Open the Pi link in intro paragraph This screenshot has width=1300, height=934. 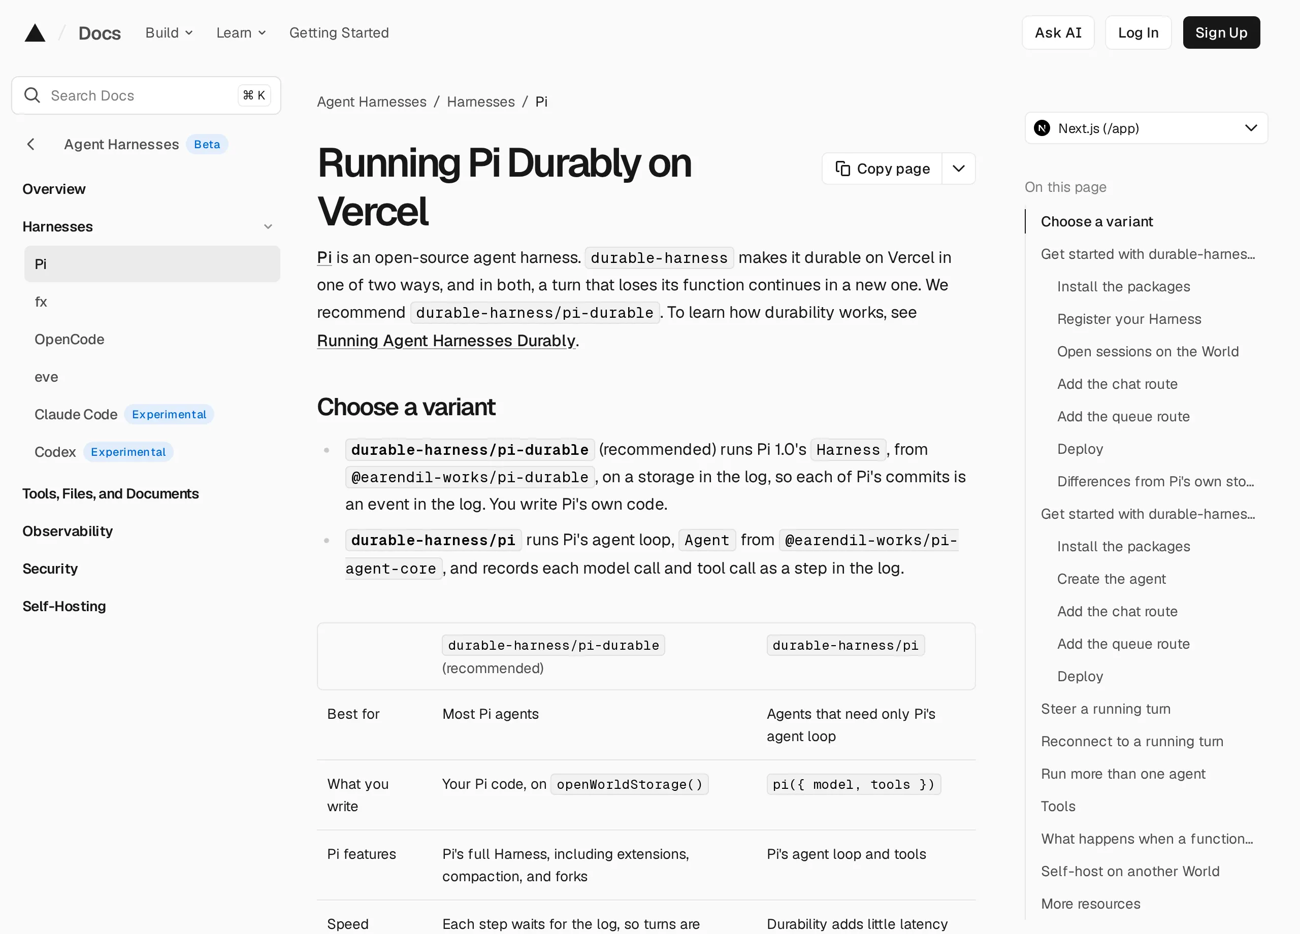(x=324, y=257)
